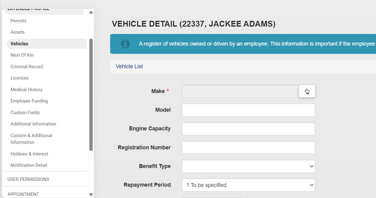Expand the User Permissions section
This screenshot has height=198, width=376.
pos(28,179)
